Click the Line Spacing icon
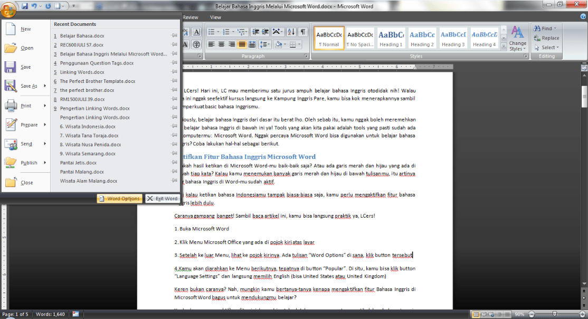The height and width of the screenshot is (319, 588). pos(264,44)
